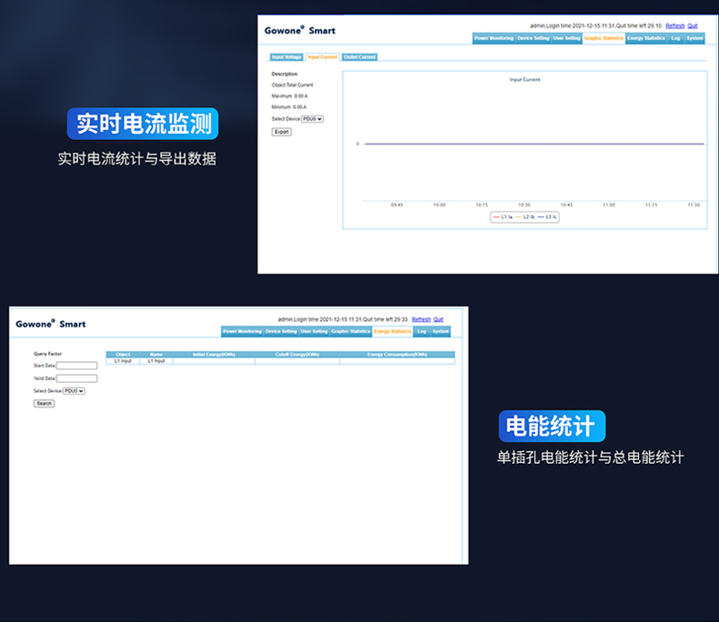The height and width of the screenshot is (622, 719).
Task: Open Select Device dropdown beside the Export button
Action: point(312,119)
